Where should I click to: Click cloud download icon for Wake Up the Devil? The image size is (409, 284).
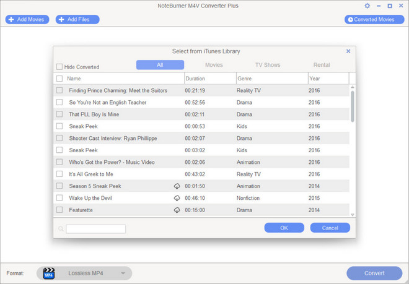[x=177, y=198]
